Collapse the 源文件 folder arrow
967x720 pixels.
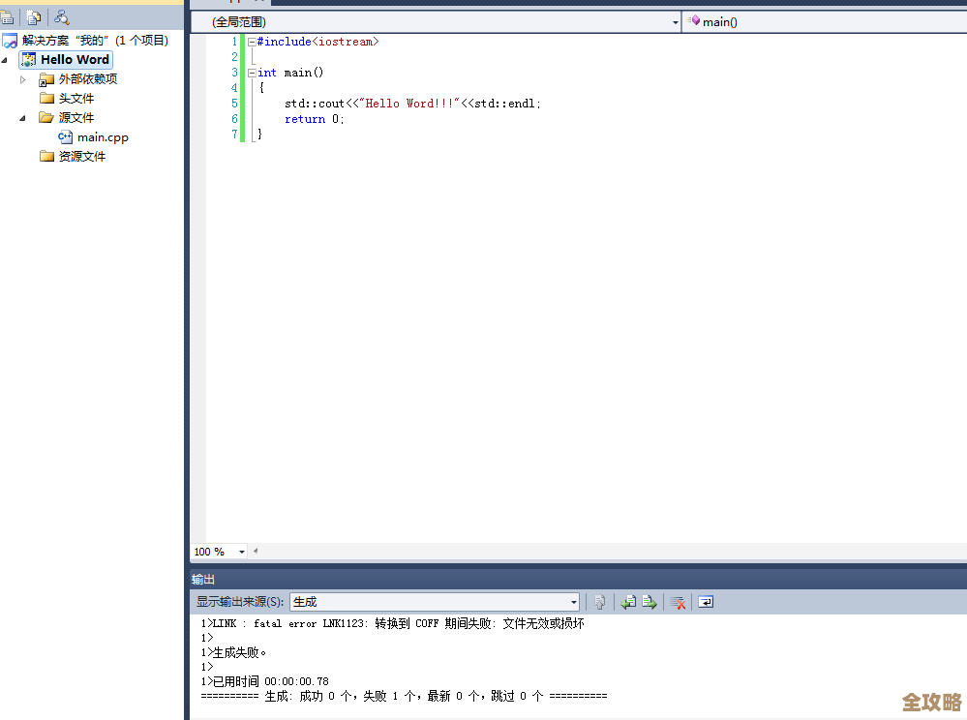click(x=23, y=118)
